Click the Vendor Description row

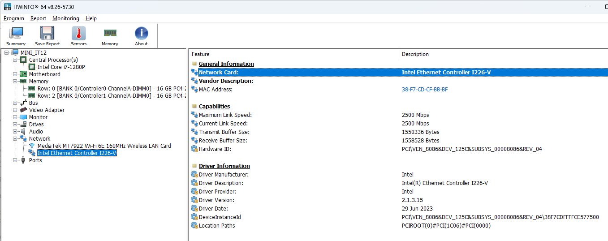point(398,81)
